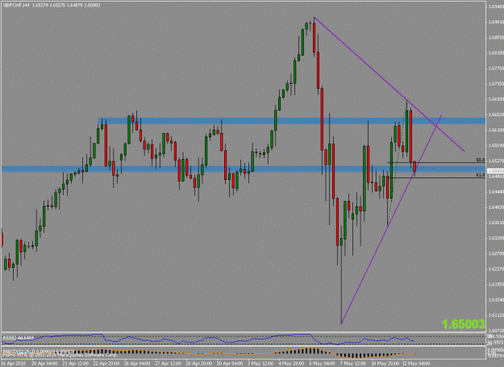504x367 pixels.
Task: Click the 21 Apr 12:00 time label
Action: click(x=76, y=364)
